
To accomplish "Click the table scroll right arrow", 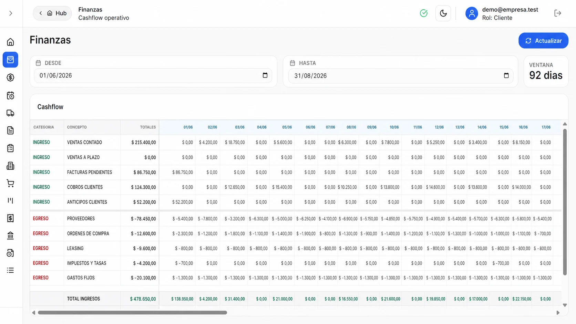I will point(558,313).
